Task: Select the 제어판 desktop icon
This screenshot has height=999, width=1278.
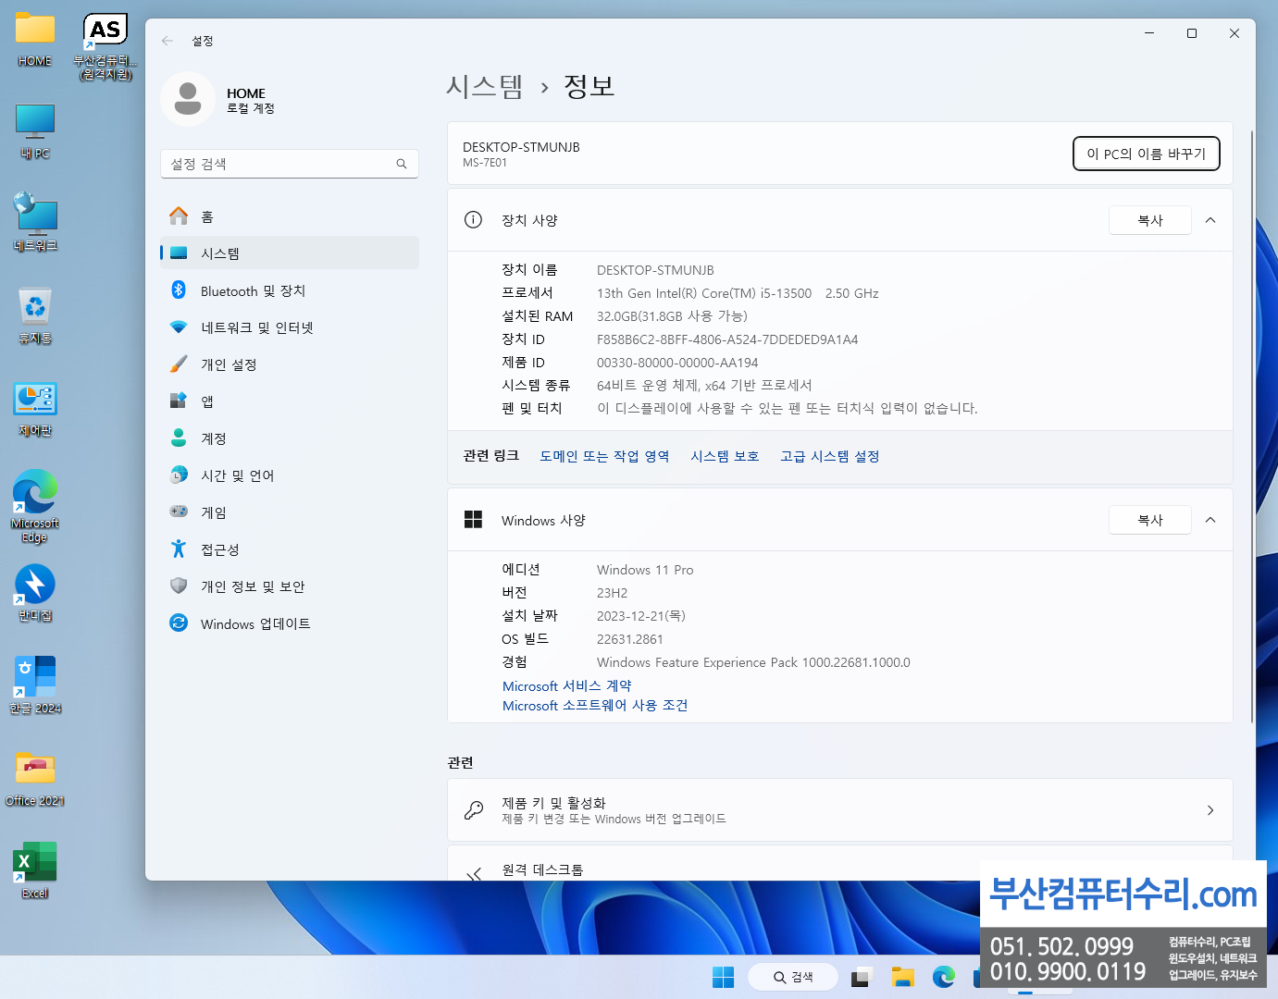Action: point(35,409)
